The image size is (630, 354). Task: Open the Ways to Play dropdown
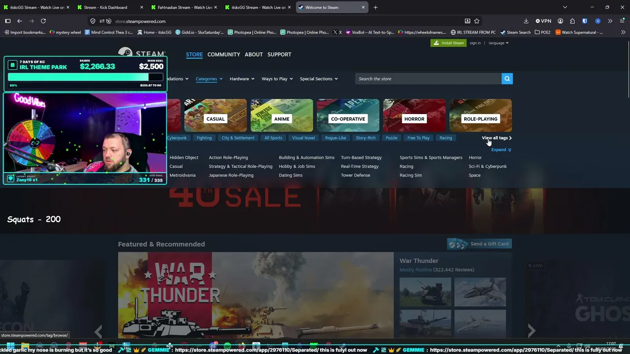coord(277,79)
